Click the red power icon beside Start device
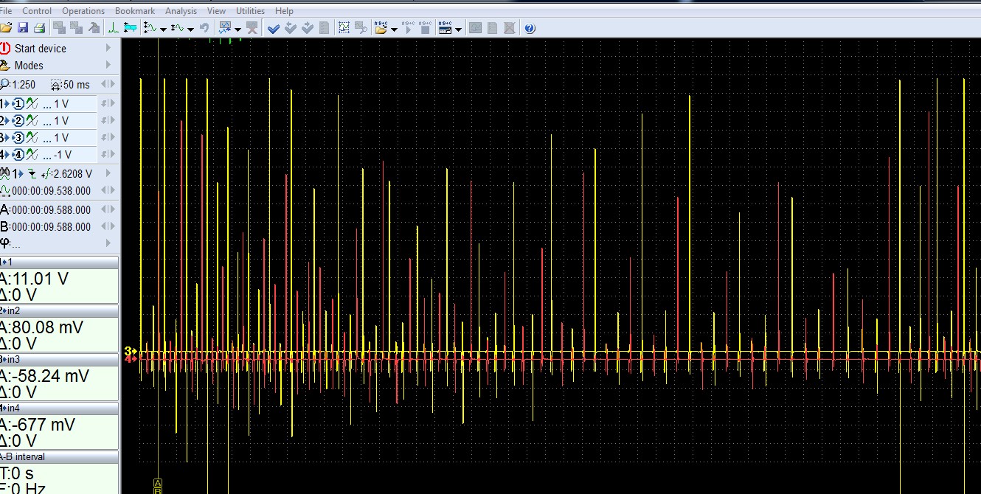981x494 pixels. point(5,48)
